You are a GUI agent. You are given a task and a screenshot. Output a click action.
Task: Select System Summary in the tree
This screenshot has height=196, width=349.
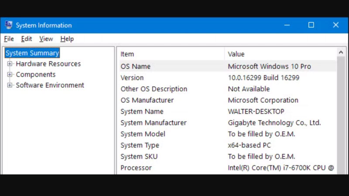32,53
